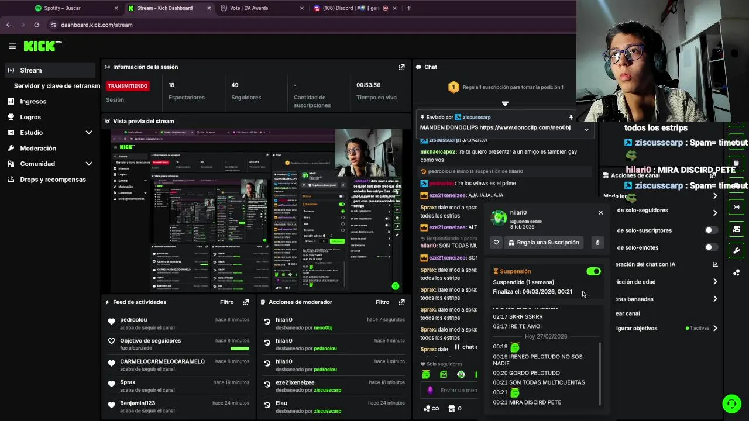Image resolution: width=749 pixels, height=421 pixels.
Task: Go back in browser history
Action: 8,25
